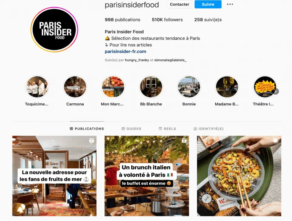Screen dimensions: 292x221
Task: View the Mon Marché story highlight
Action: pyautogui.click(x=113, y=87)
